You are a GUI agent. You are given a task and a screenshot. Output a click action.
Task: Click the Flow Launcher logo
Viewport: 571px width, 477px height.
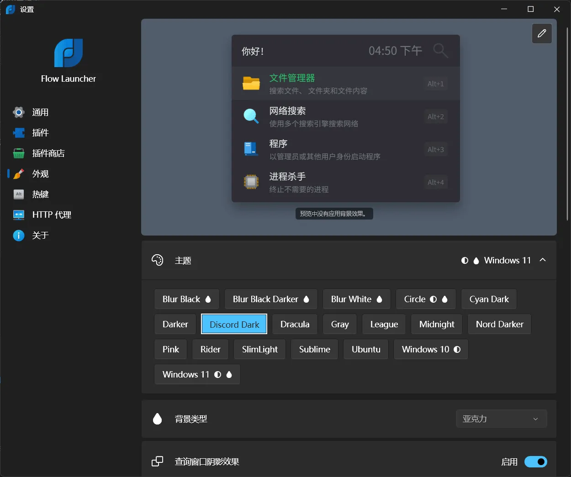(69, 53)
